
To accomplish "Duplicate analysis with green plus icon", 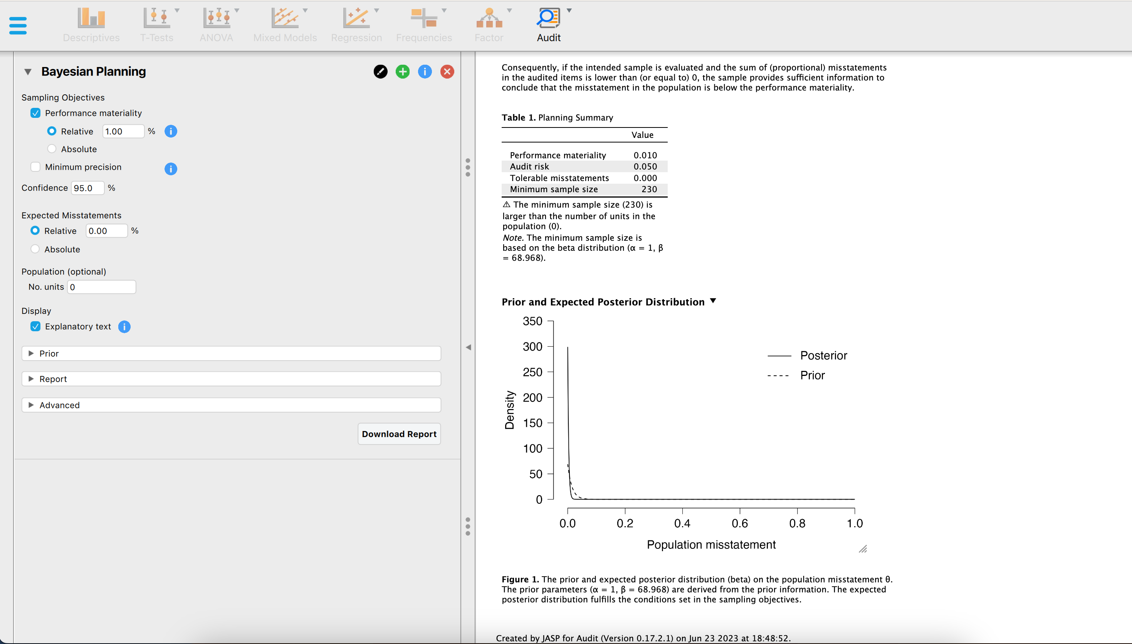I will pyautogui.click(x=402, y=72).
